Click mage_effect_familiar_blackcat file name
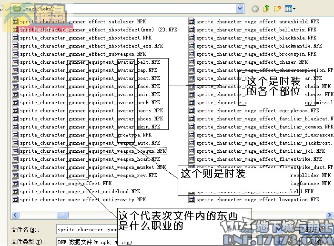 tap(265, 118)
